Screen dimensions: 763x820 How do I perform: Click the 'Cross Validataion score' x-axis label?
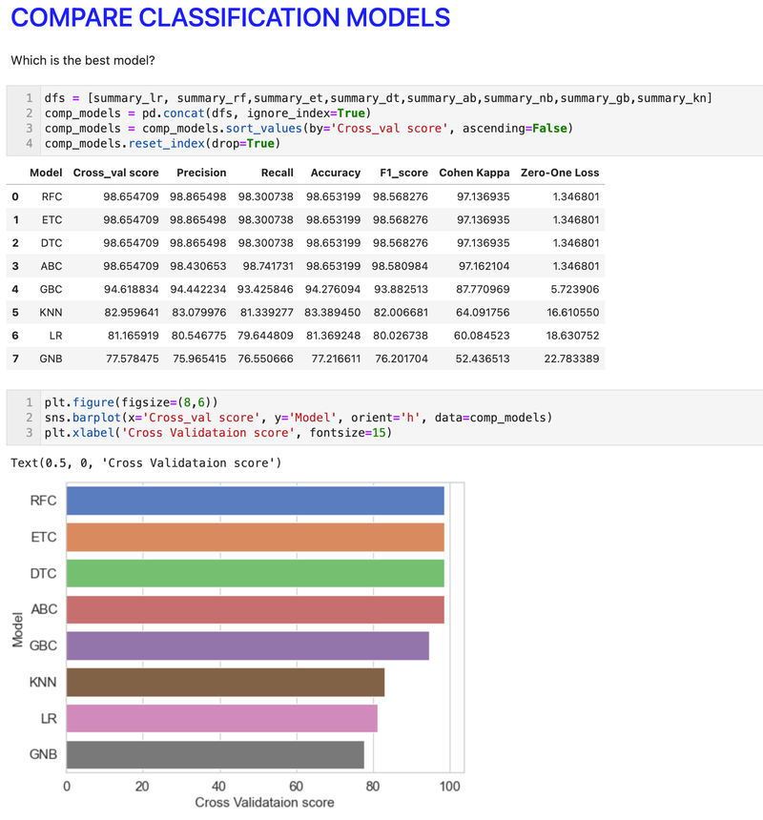pos(264,803)
